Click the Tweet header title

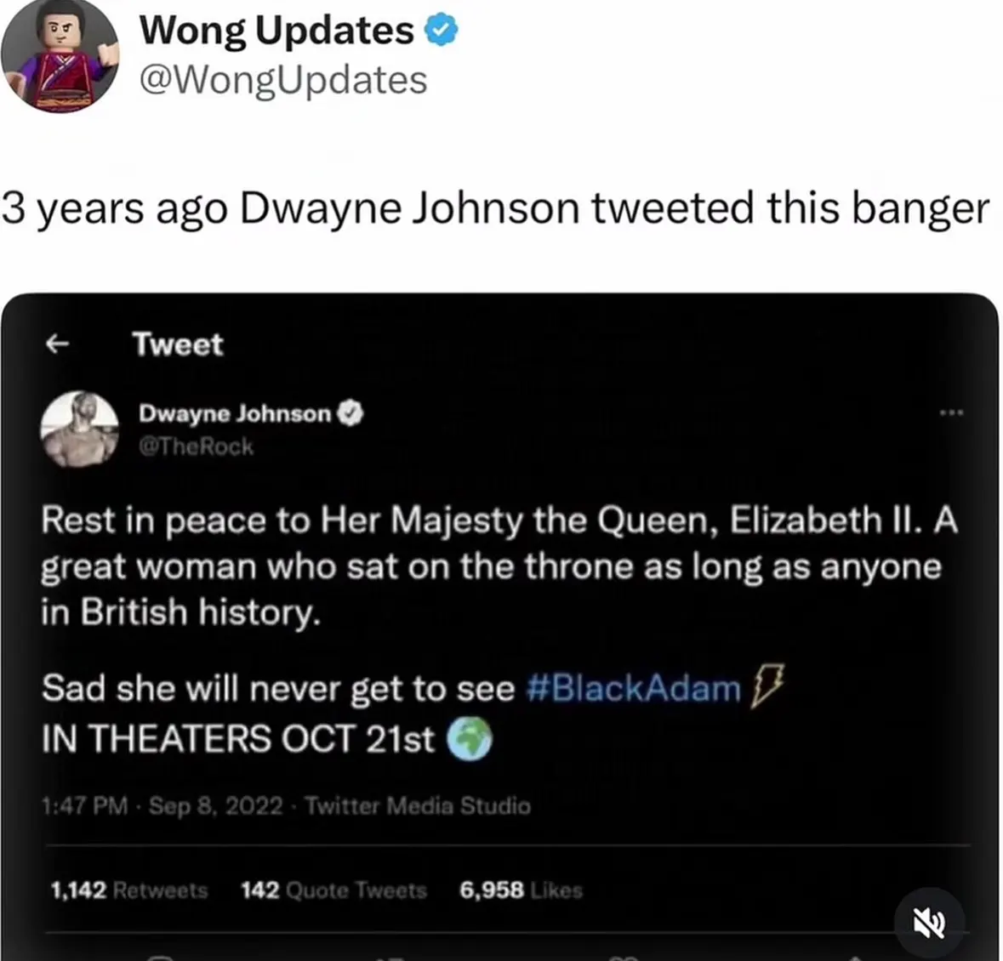tap(178, 344)
